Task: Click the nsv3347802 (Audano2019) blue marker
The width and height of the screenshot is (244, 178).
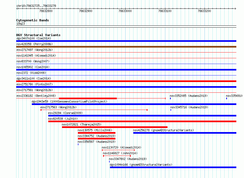Action: tap(109, 162)
